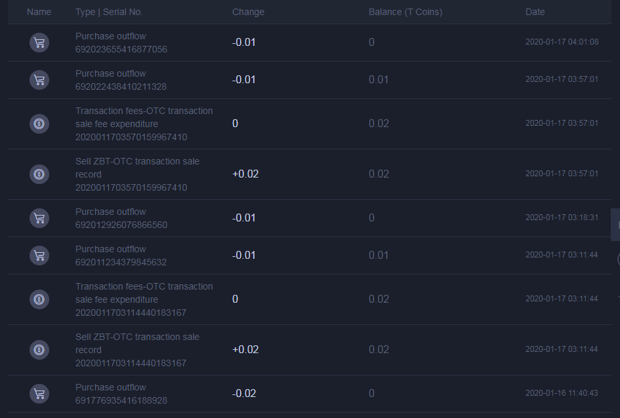Click coin icon for fee expenditure 20200117035701

coord(39,124)
